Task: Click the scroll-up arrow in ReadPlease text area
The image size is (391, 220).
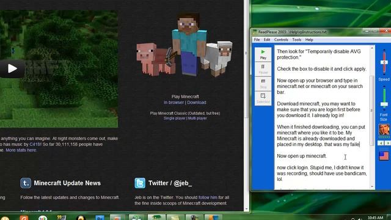Action: point(372,48)
